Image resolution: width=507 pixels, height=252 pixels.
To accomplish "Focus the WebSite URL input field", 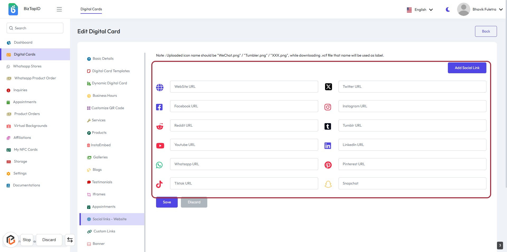I will point(244,87).
